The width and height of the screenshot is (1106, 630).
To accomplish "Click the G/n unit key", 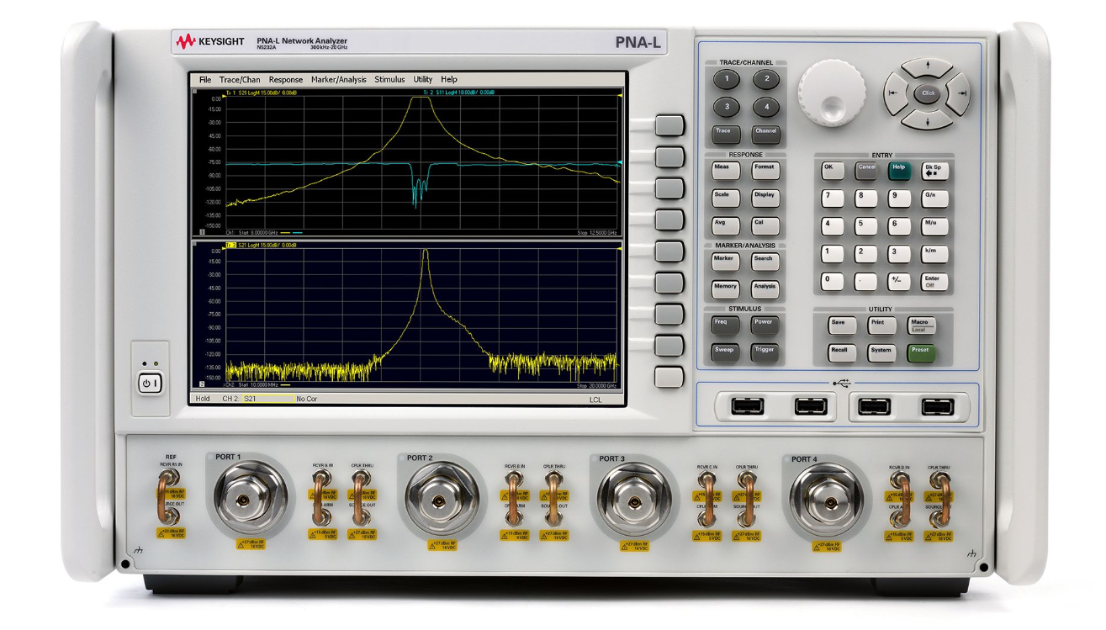I will pyautogui.click(x=934, y=199).
